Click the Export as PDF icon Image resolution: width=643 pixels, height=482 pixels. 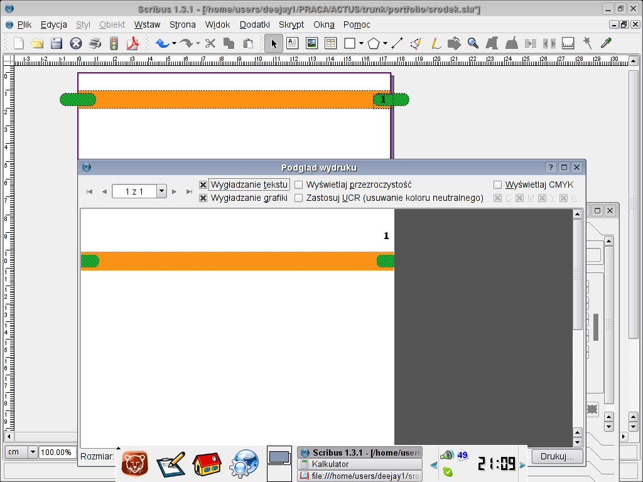coord(132,43)
